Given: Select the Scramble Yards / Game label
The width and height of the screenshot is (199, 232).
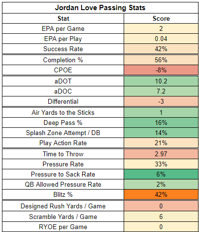Looking at the screenshot, I should click(x=63, y=217).
